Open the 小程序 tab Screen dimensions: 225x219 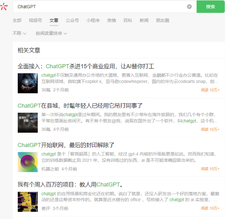tap(93, 20)
